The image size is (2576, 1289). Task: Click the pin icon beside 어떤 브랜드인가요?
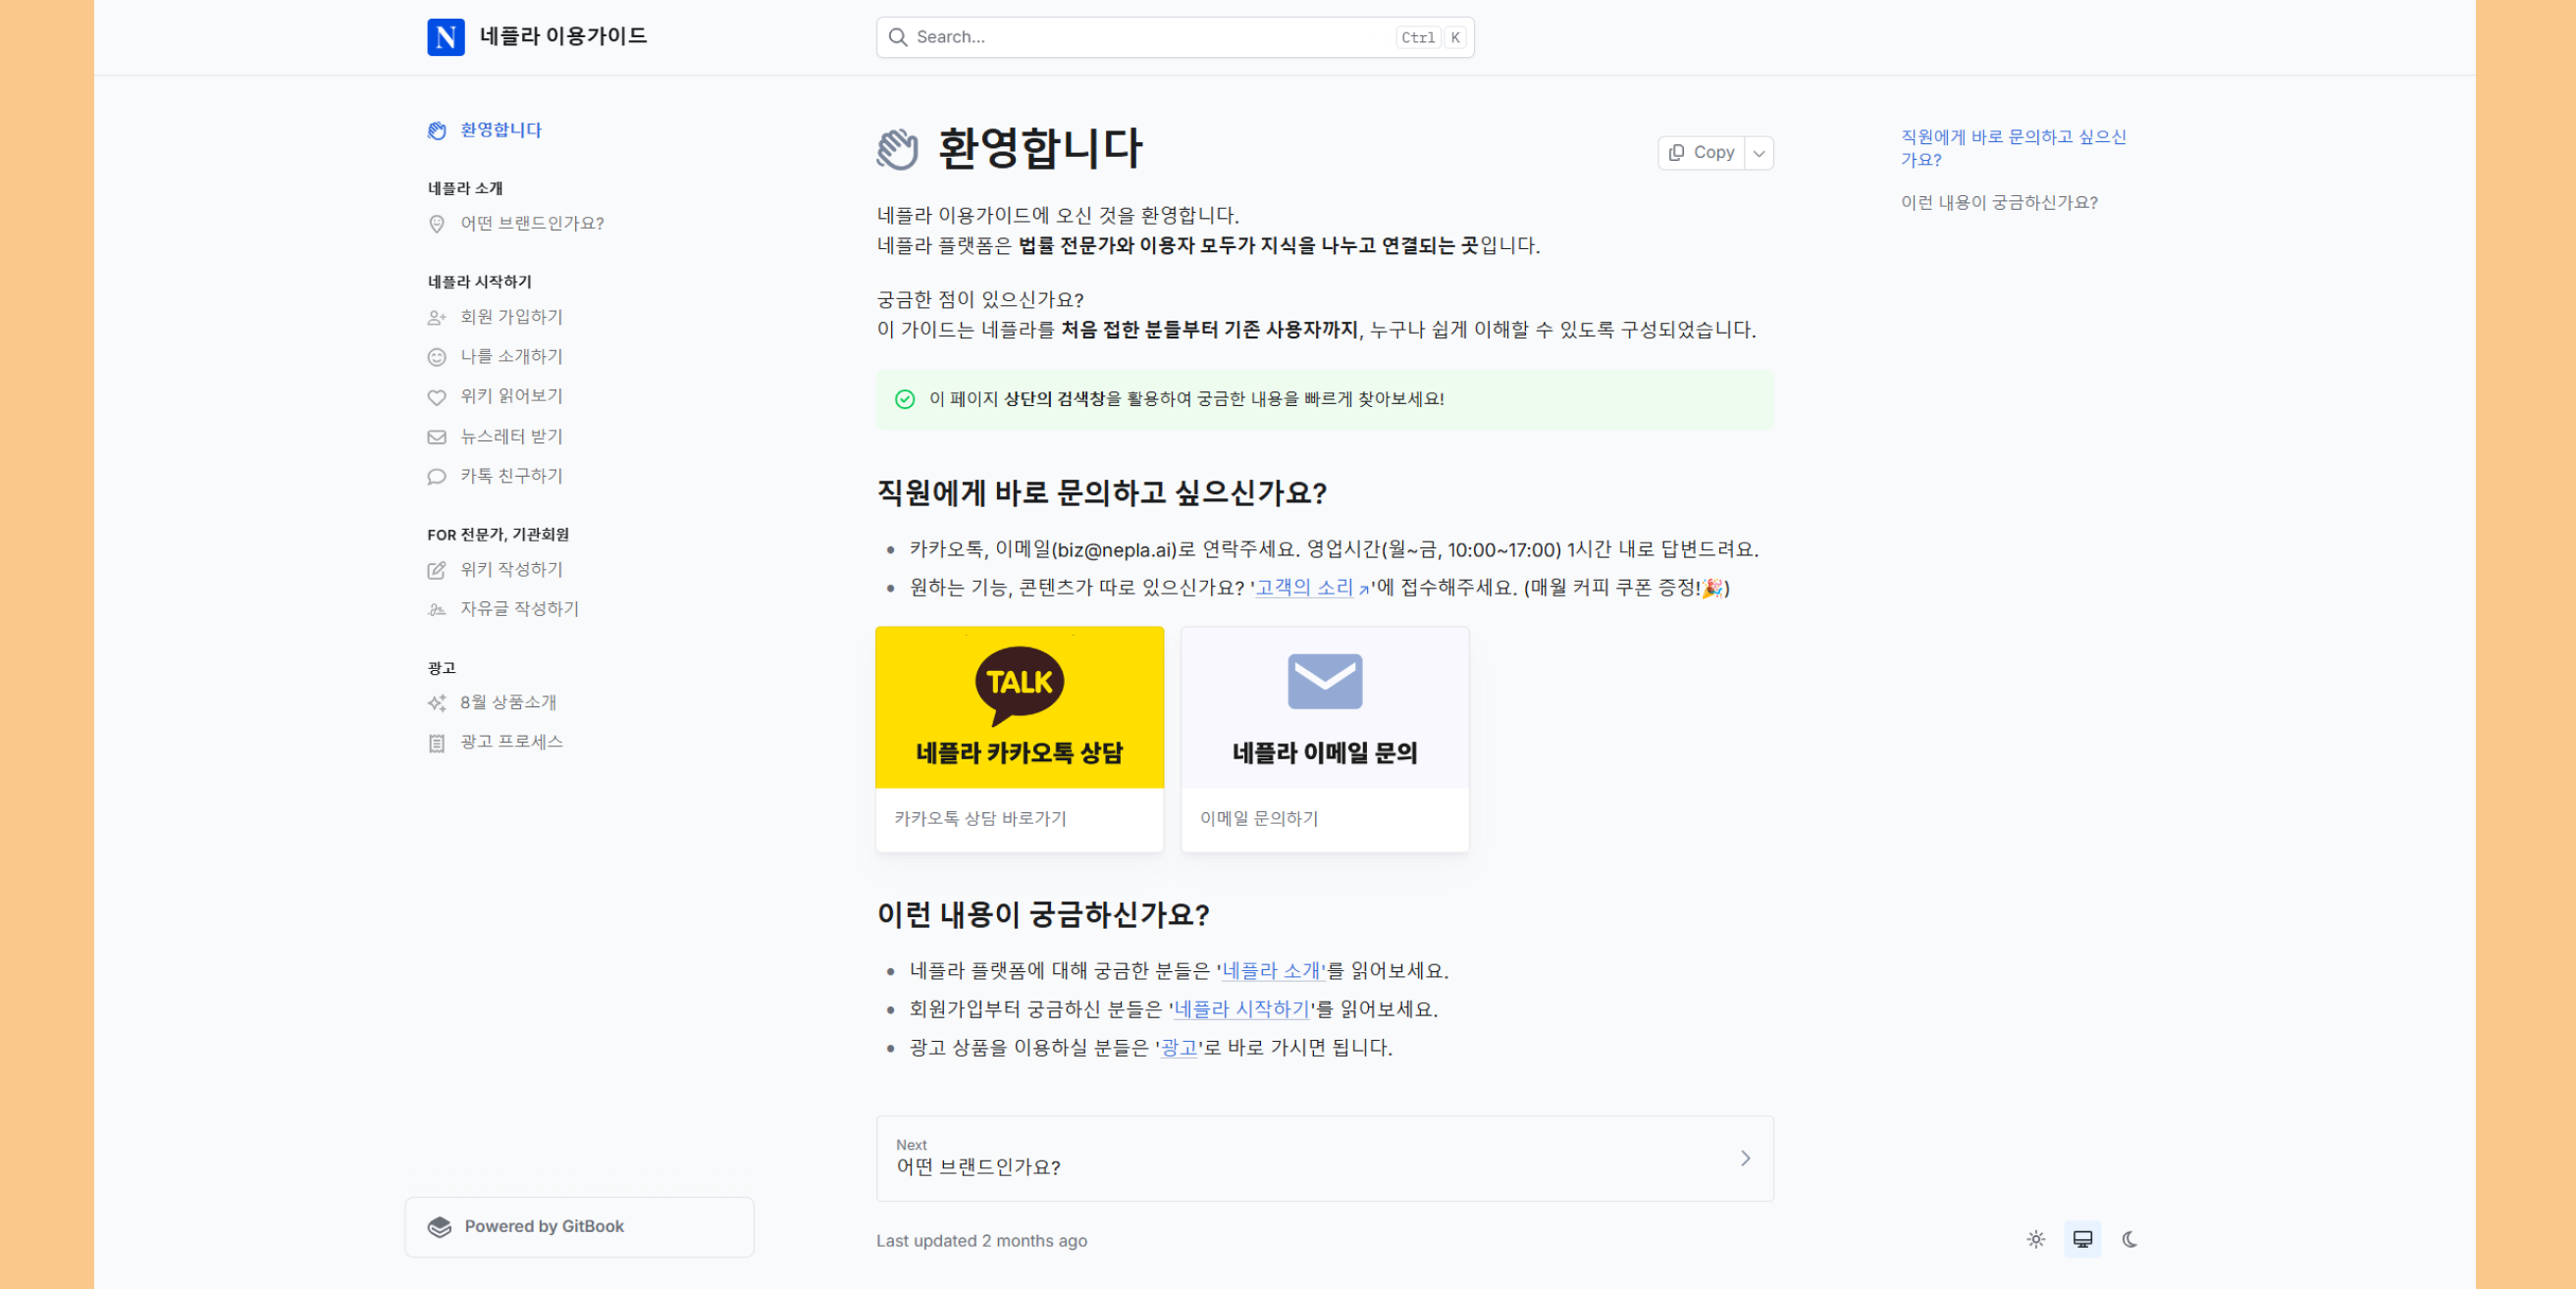tap(437, 224)
